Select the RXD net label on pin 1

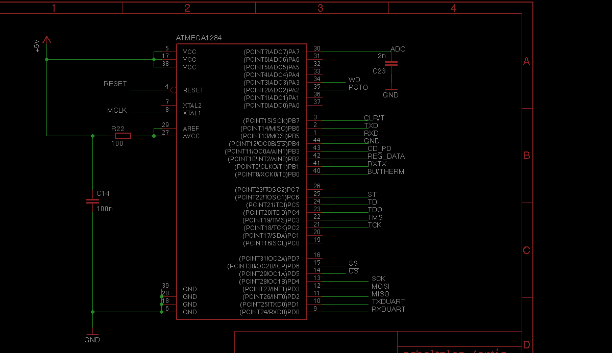pyautogui.click(x=371, y=133)
